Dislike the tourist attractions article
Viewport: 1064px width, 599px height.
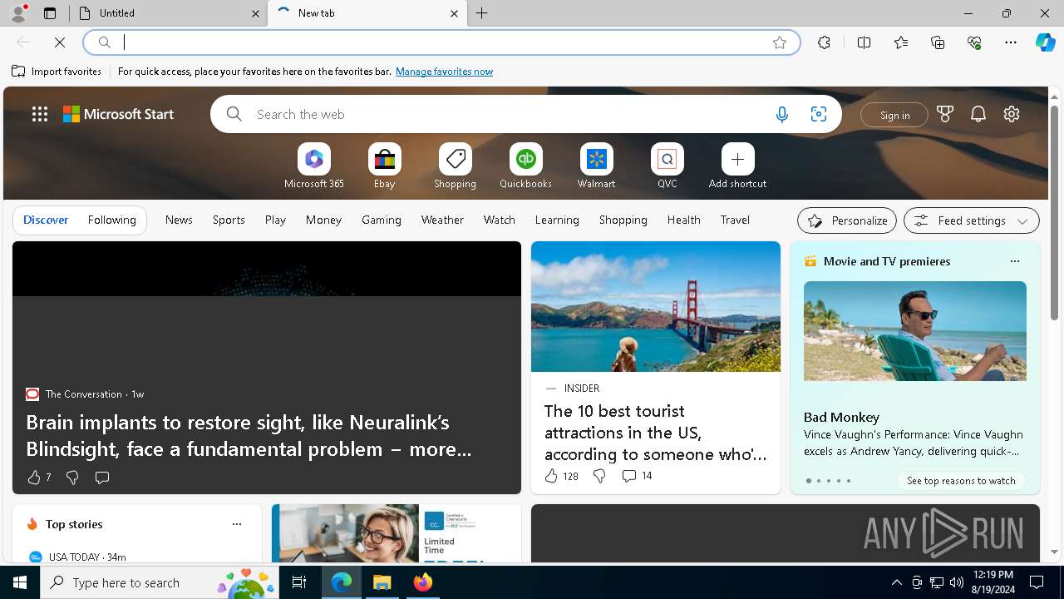(x=599, y=476)
